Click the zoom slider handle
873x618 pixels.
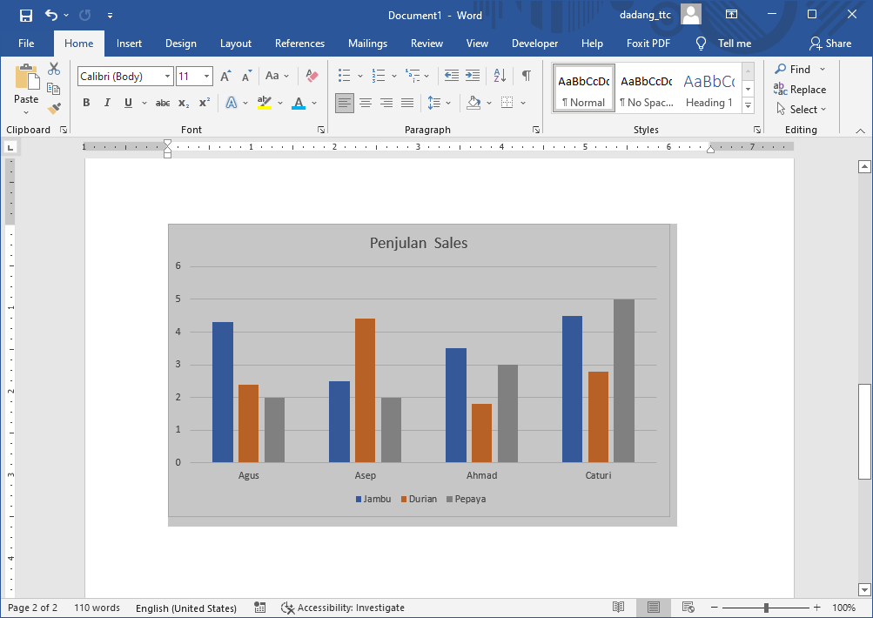pyautogui.click(x=766, y=608)
